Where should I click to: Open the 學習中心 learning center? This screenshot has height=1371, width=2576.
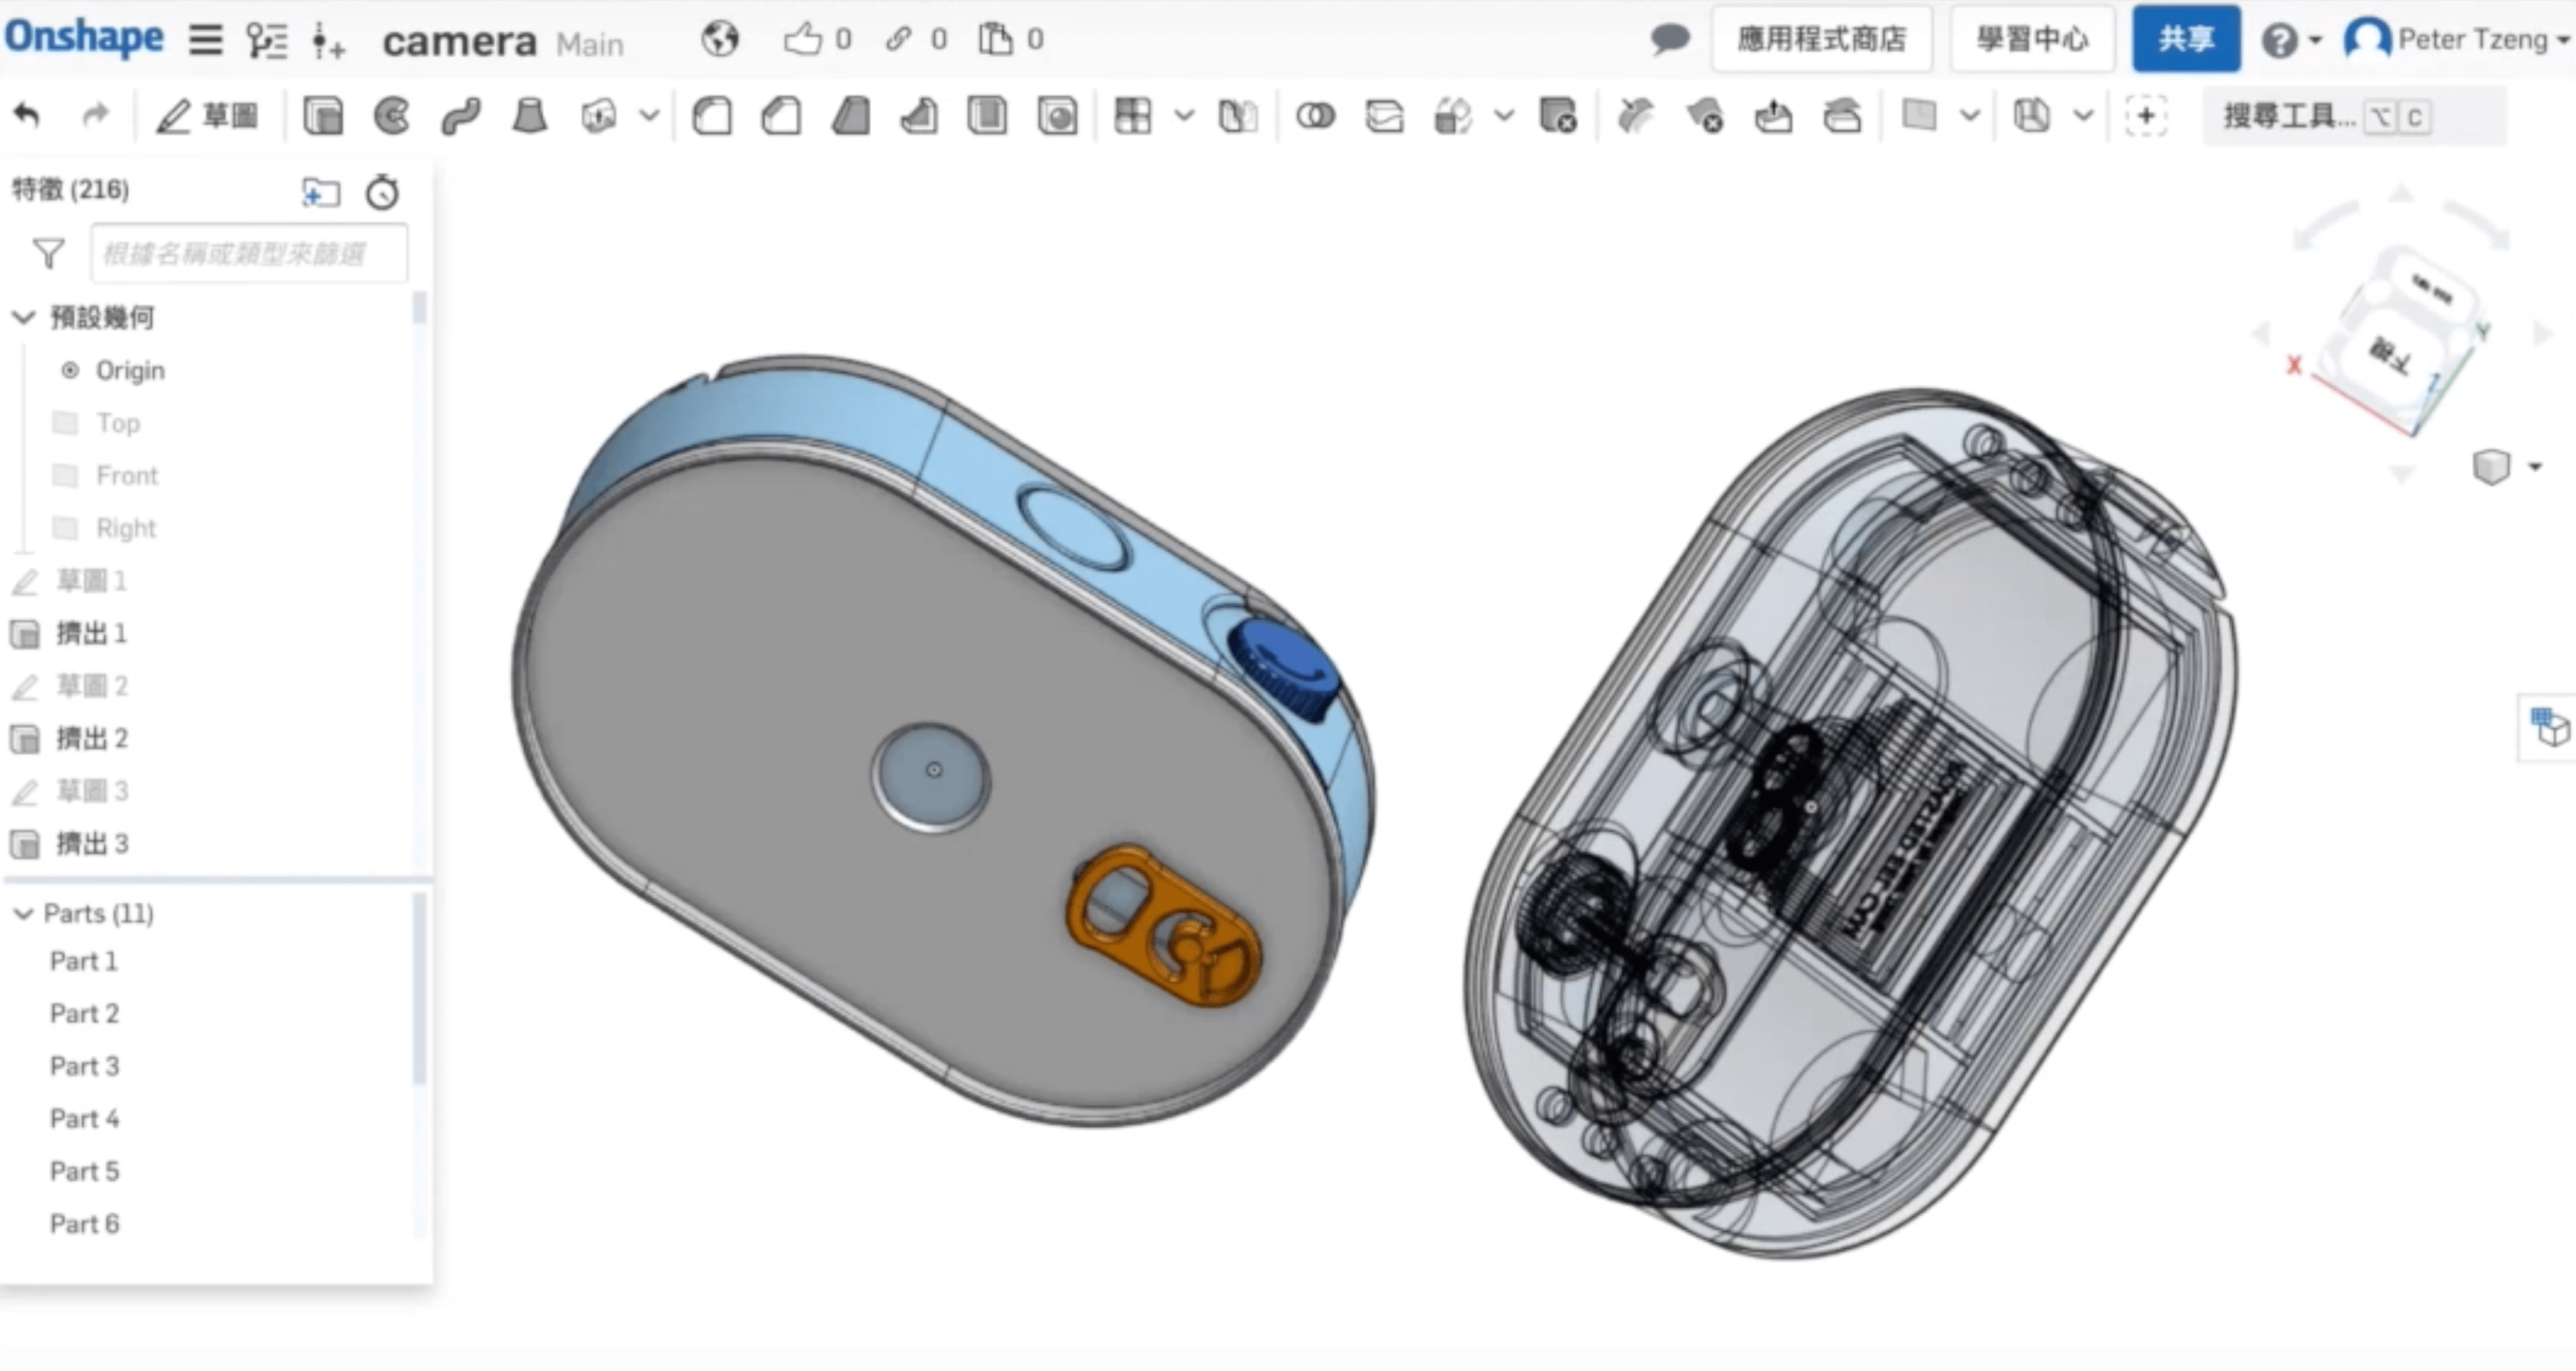click(x=2032, y=39)
